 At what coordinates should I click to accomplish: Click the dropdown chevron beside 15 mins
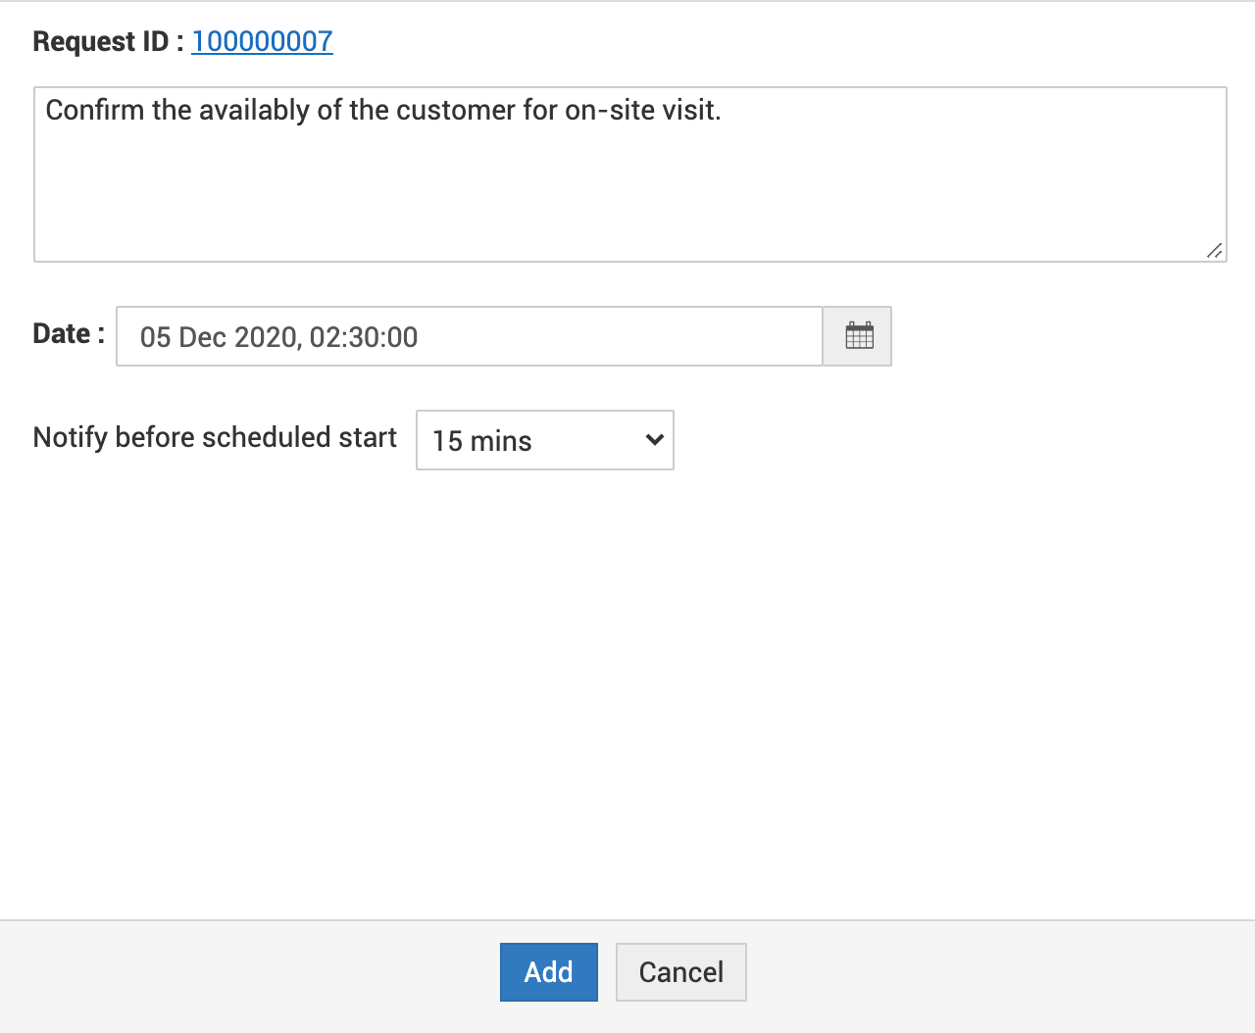coord(655,440)
